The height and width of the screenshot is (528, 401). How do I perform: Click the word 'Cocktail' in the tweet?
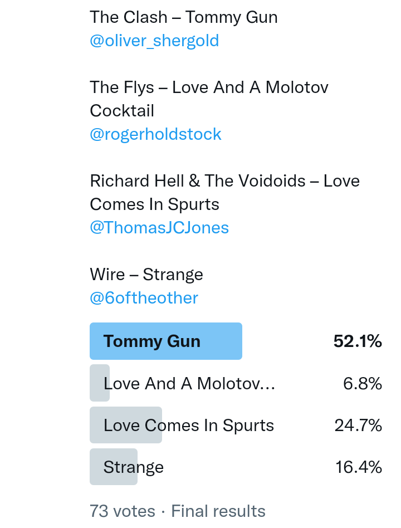click(122, 111)
